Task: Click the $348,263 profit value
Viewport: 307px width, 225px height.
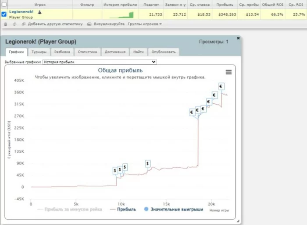Action: (x=227, y=14)
